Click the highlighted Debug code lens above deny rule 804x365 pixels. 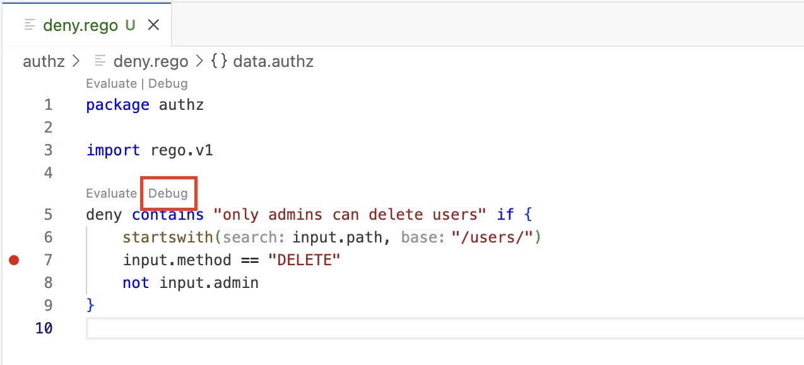168,193
